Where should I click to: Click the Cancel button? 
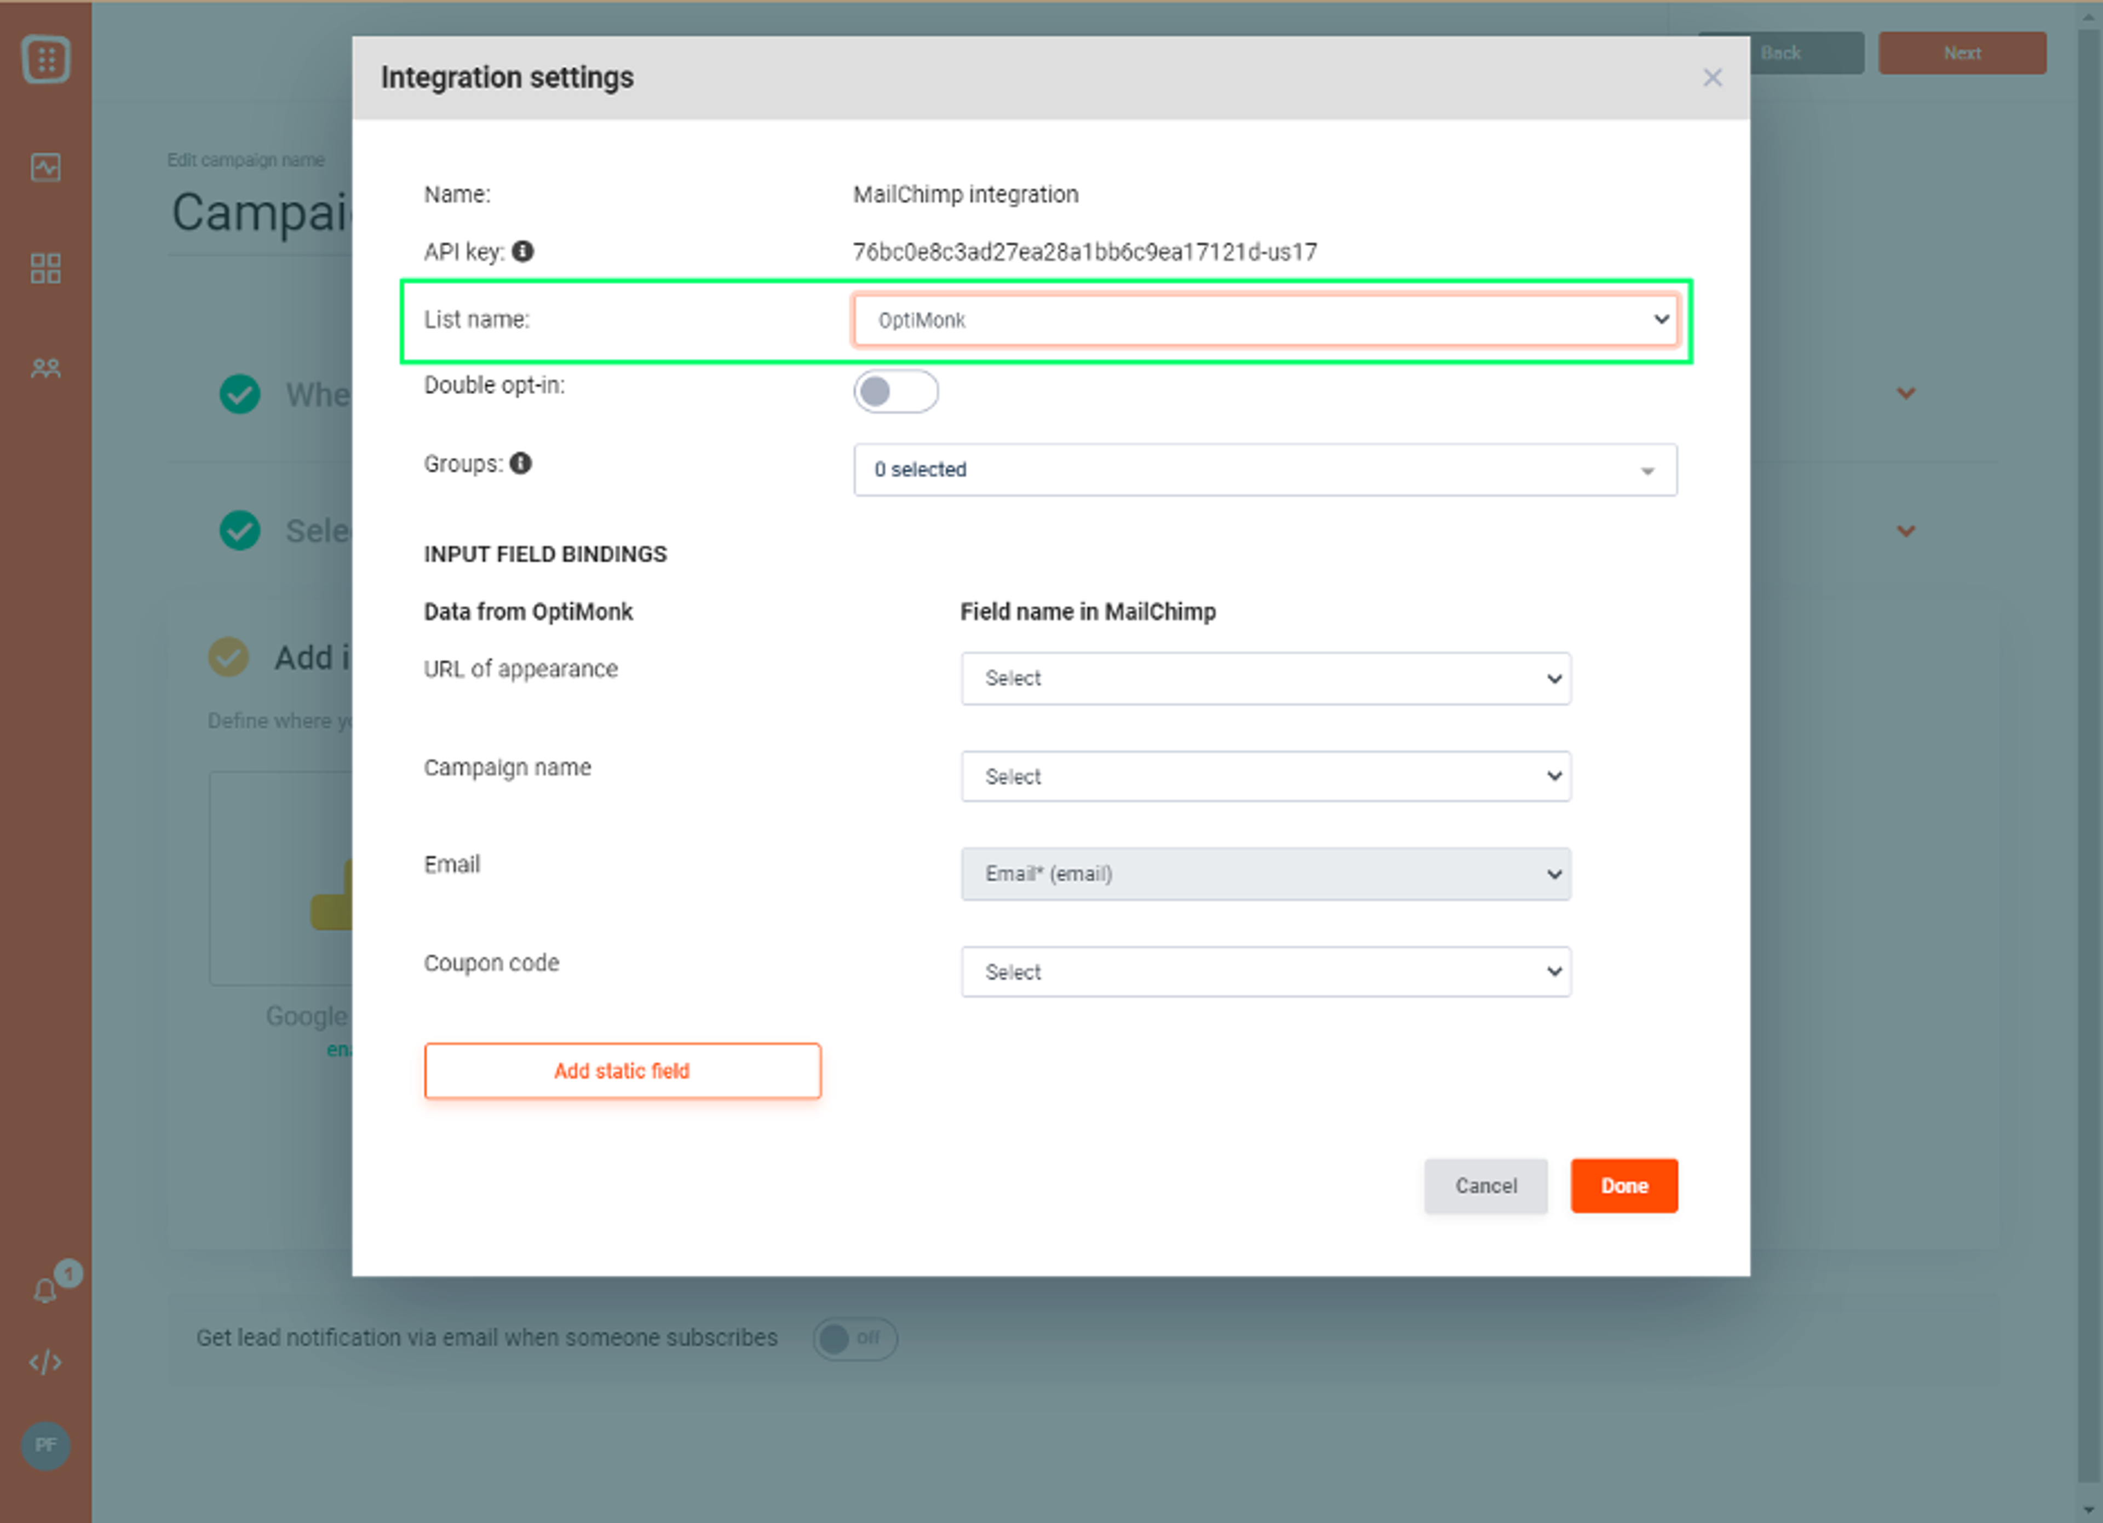(1485, 1186)
